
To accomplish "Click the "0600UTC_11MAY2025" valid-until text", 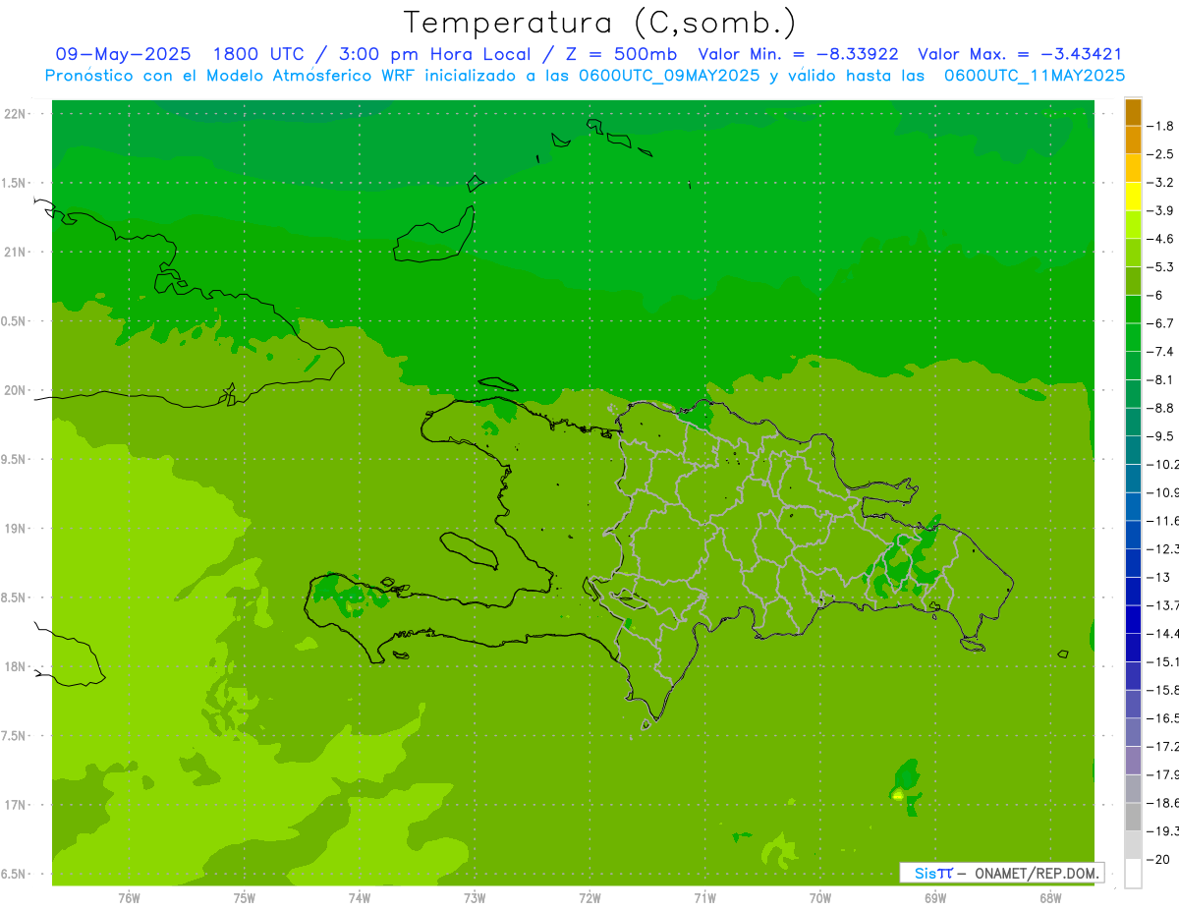I will (1034, 76).
